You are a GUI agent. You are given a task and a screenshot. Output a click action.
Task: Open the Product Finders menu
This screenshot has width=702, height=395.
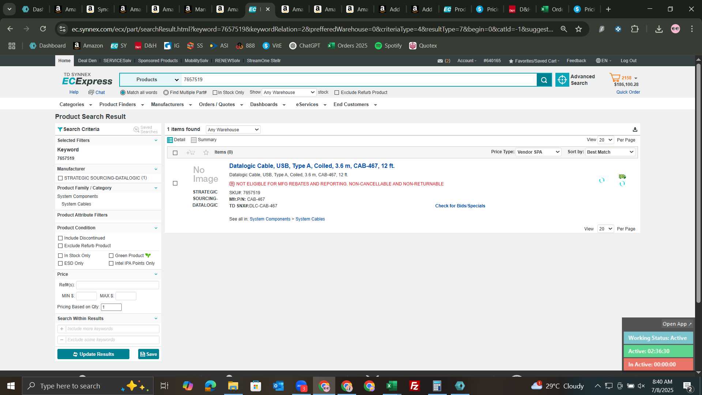[x=121, y=105]
